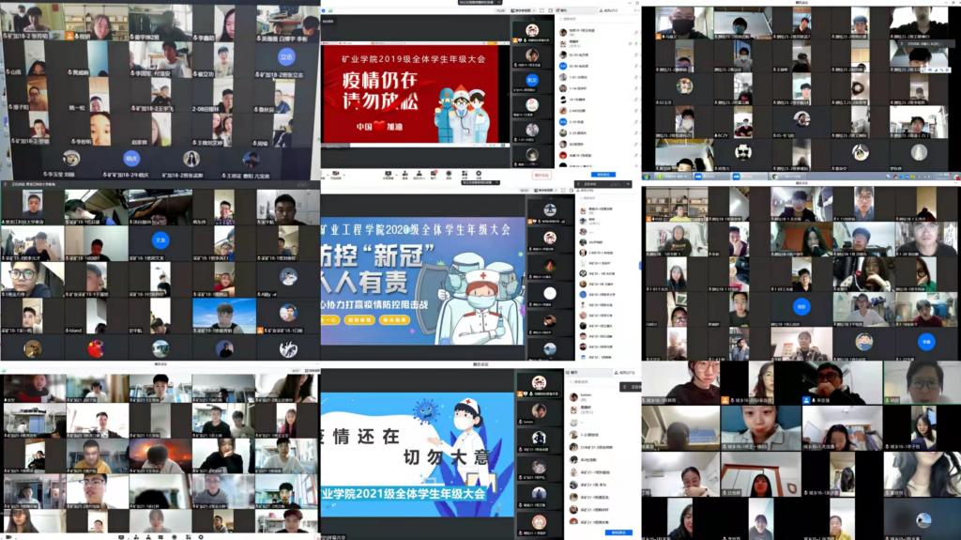Viewport: 961px width, 540px height.
Task: Open Chat icon with red badge in 2019 toolbar
Action: [x=434, y=174]
